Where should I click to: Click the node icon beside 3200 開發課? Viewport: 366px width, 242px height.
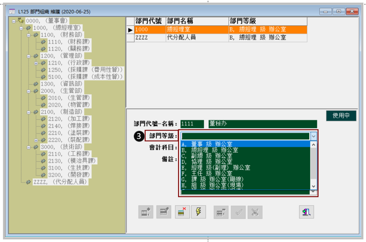[43, 175]
